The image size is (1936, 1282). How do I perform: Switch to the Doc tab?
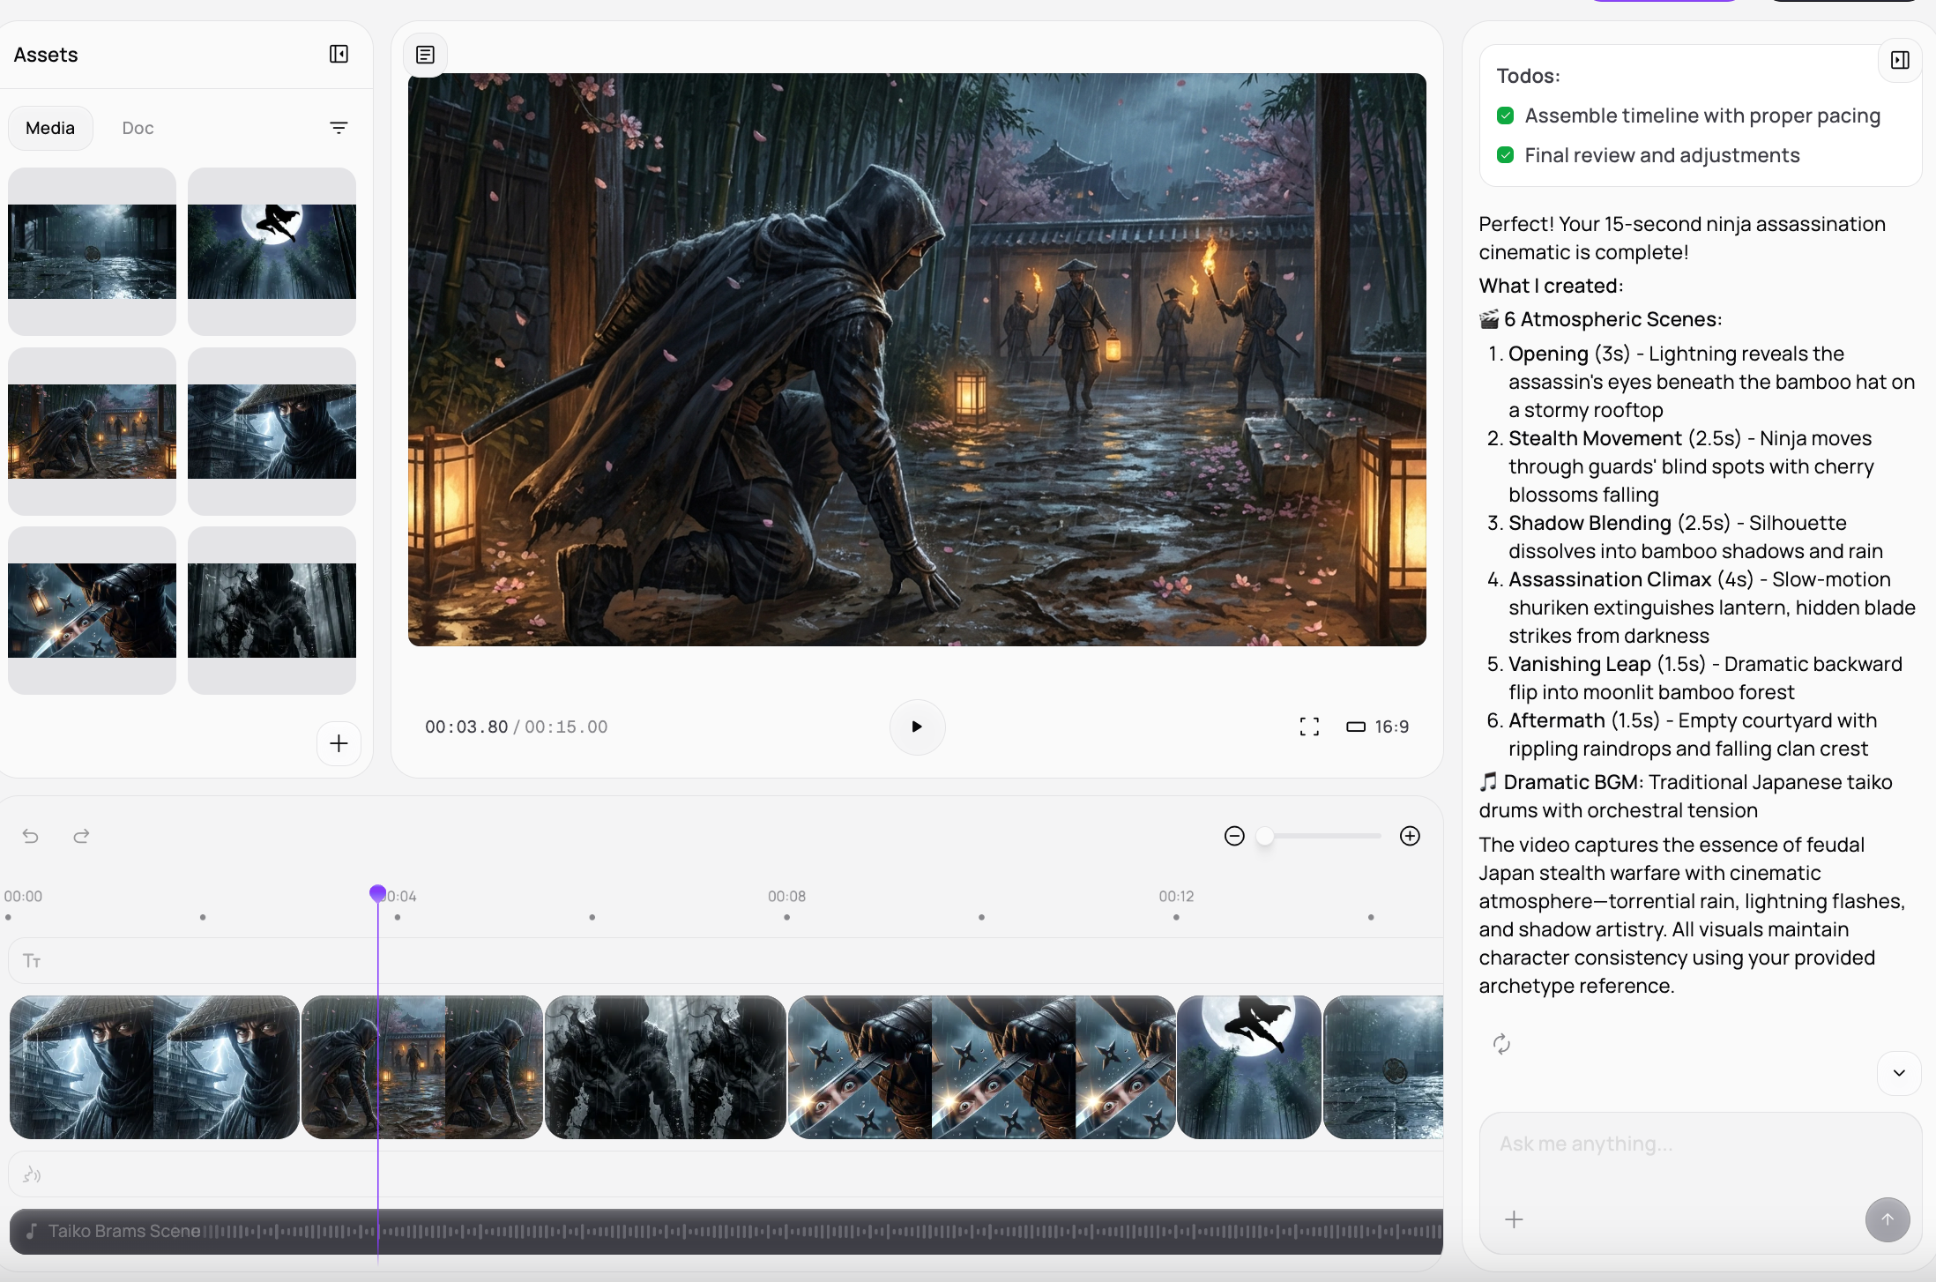(x=138, y=128)
